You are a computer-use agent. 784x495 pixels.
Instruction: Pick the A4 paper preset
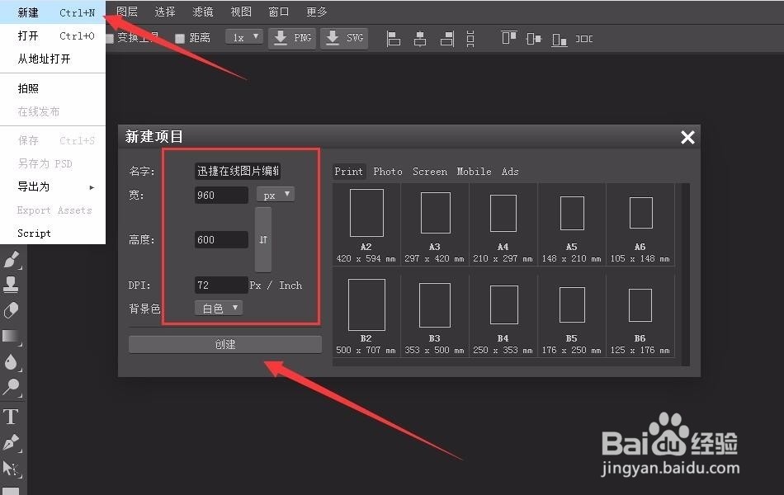pos(503,224)
